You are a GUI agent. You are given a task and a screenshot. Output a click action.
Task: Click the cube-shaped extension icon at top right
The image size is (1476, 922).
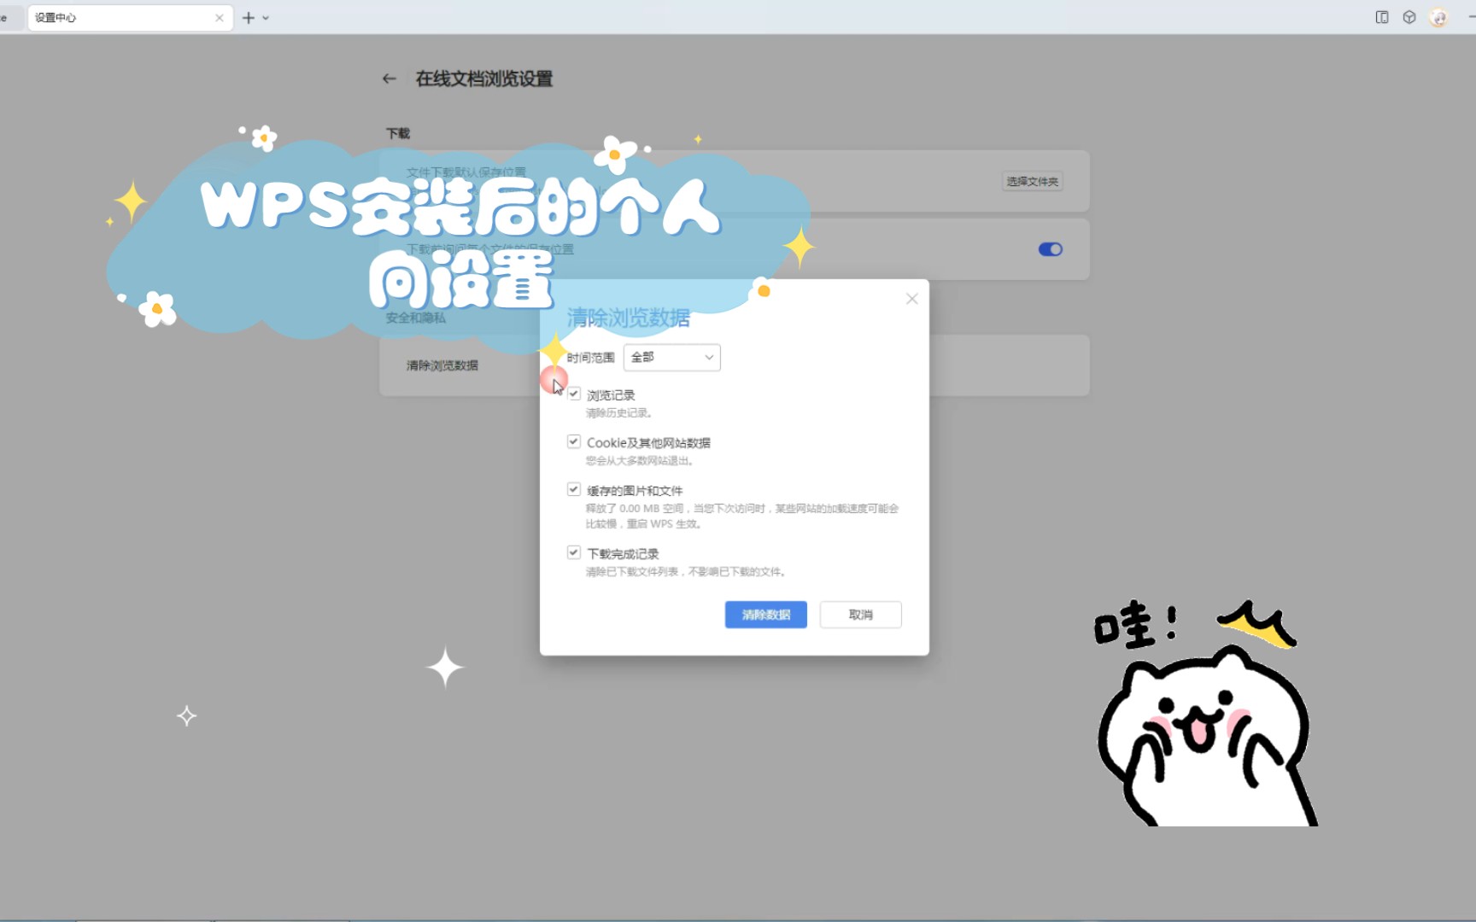(1409, 17)
